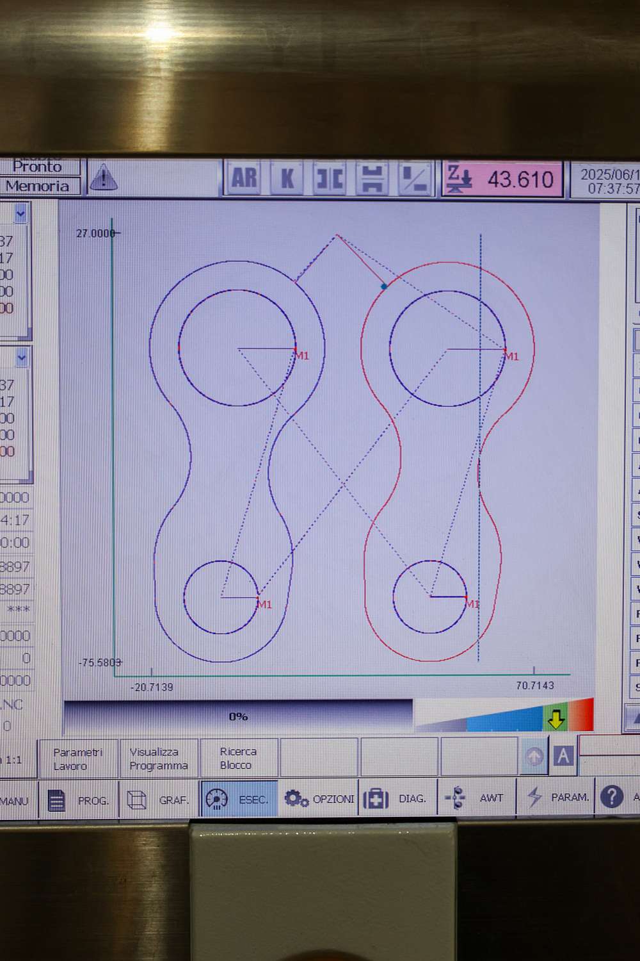Toggle the K function button
This screenshot has width=640, height=961.
pos(287,178)
